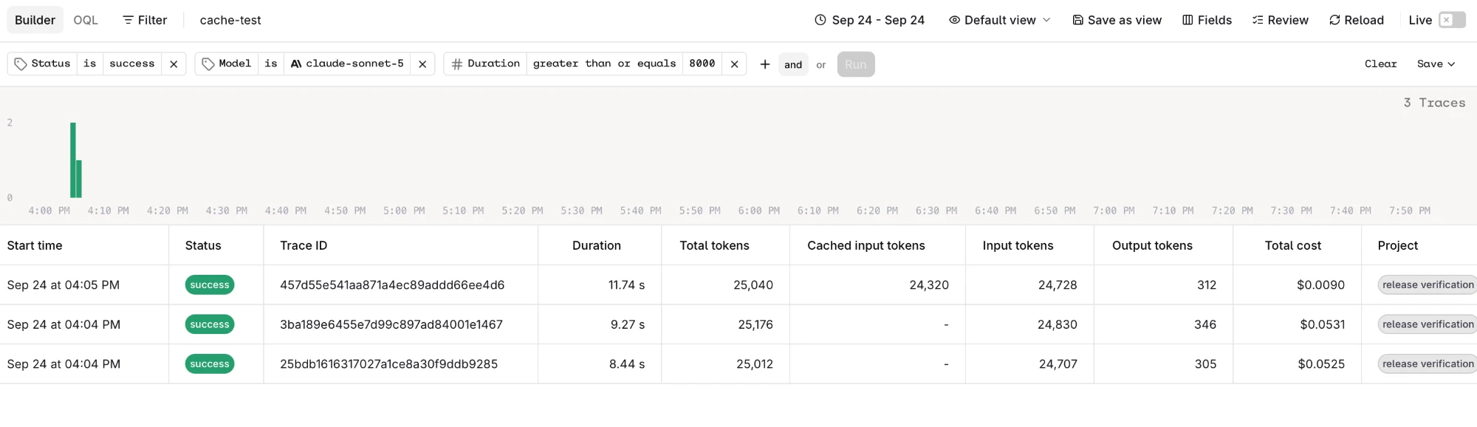
Task: Add a new filter condition with plus
Action: [765, 64]
